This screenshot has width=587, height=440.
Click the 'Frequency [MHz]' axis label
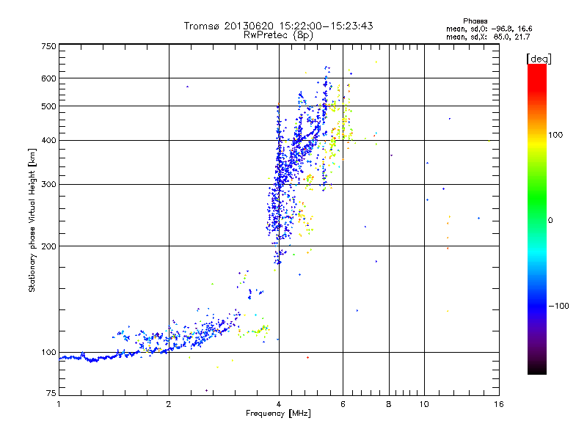(278, 414)
